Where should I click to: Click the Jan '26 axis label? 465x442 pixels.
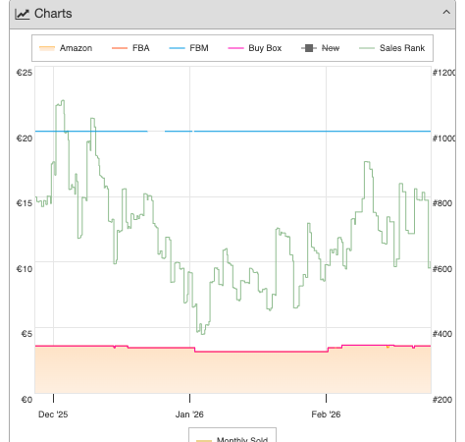(189, 414)
